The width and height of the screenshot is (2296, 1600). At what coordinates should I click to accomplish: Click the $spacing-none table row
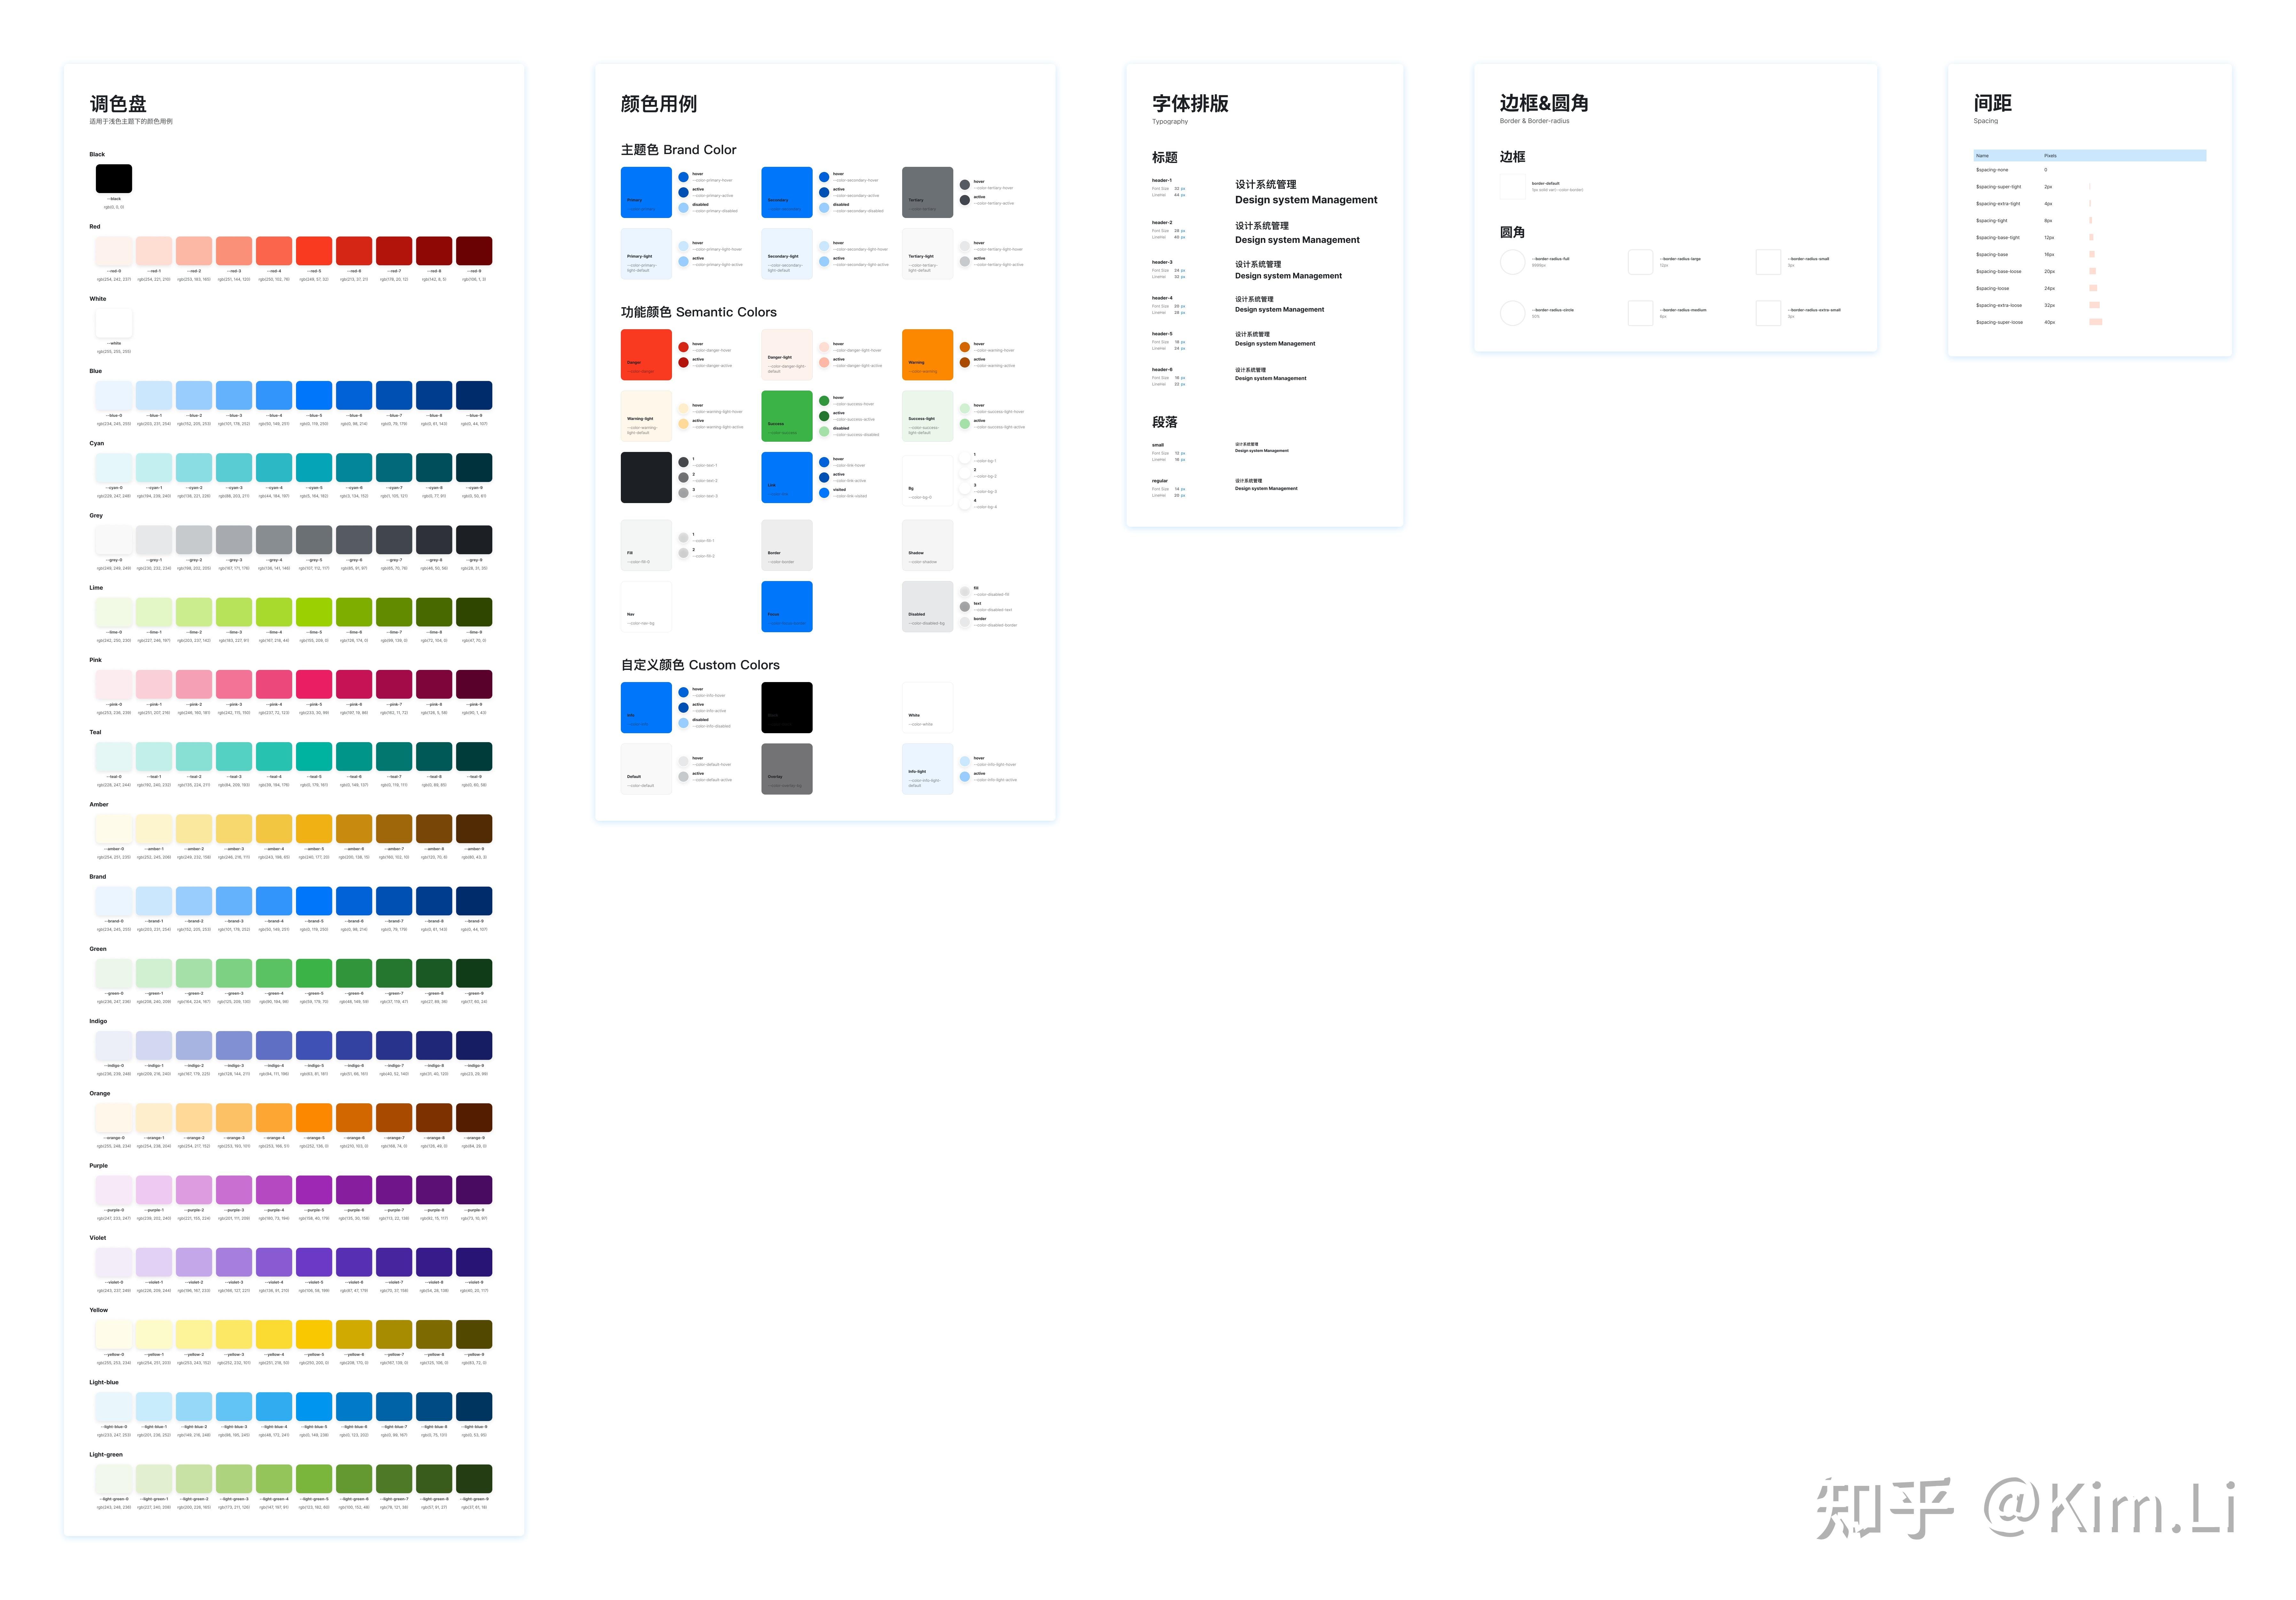point(2090,170)
